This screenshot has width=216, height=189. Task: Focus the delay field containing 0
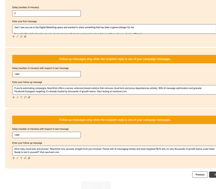click(46, 13)
